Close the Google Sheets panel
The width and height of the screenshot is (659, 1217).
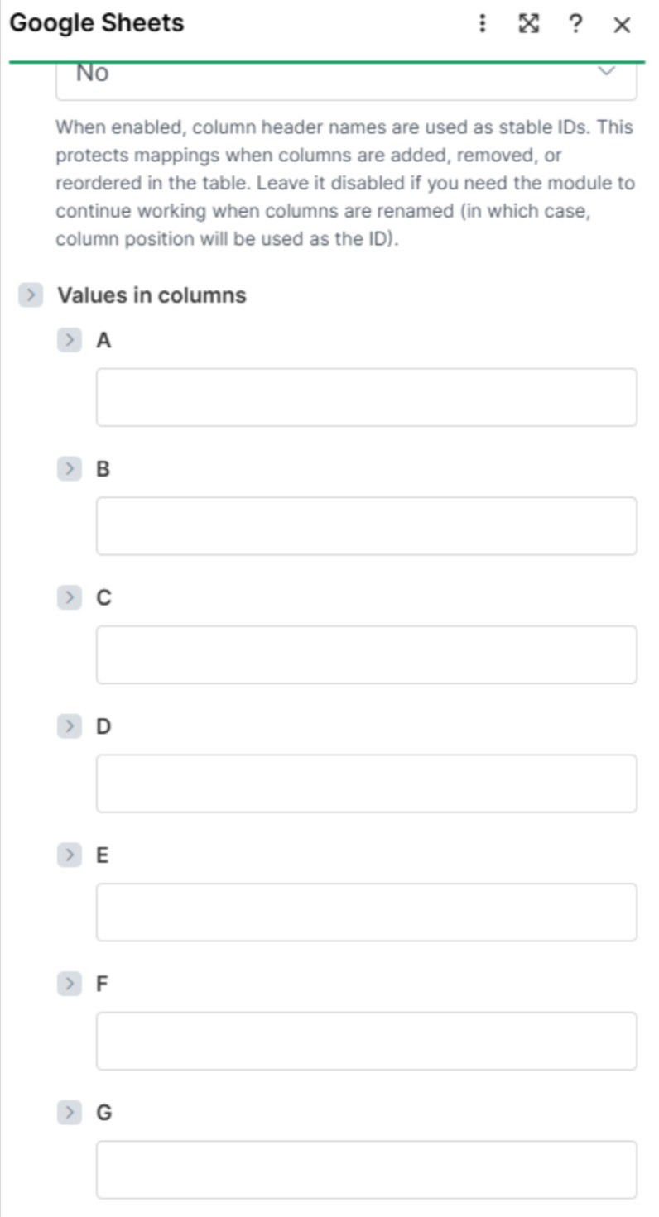[622, 25]
